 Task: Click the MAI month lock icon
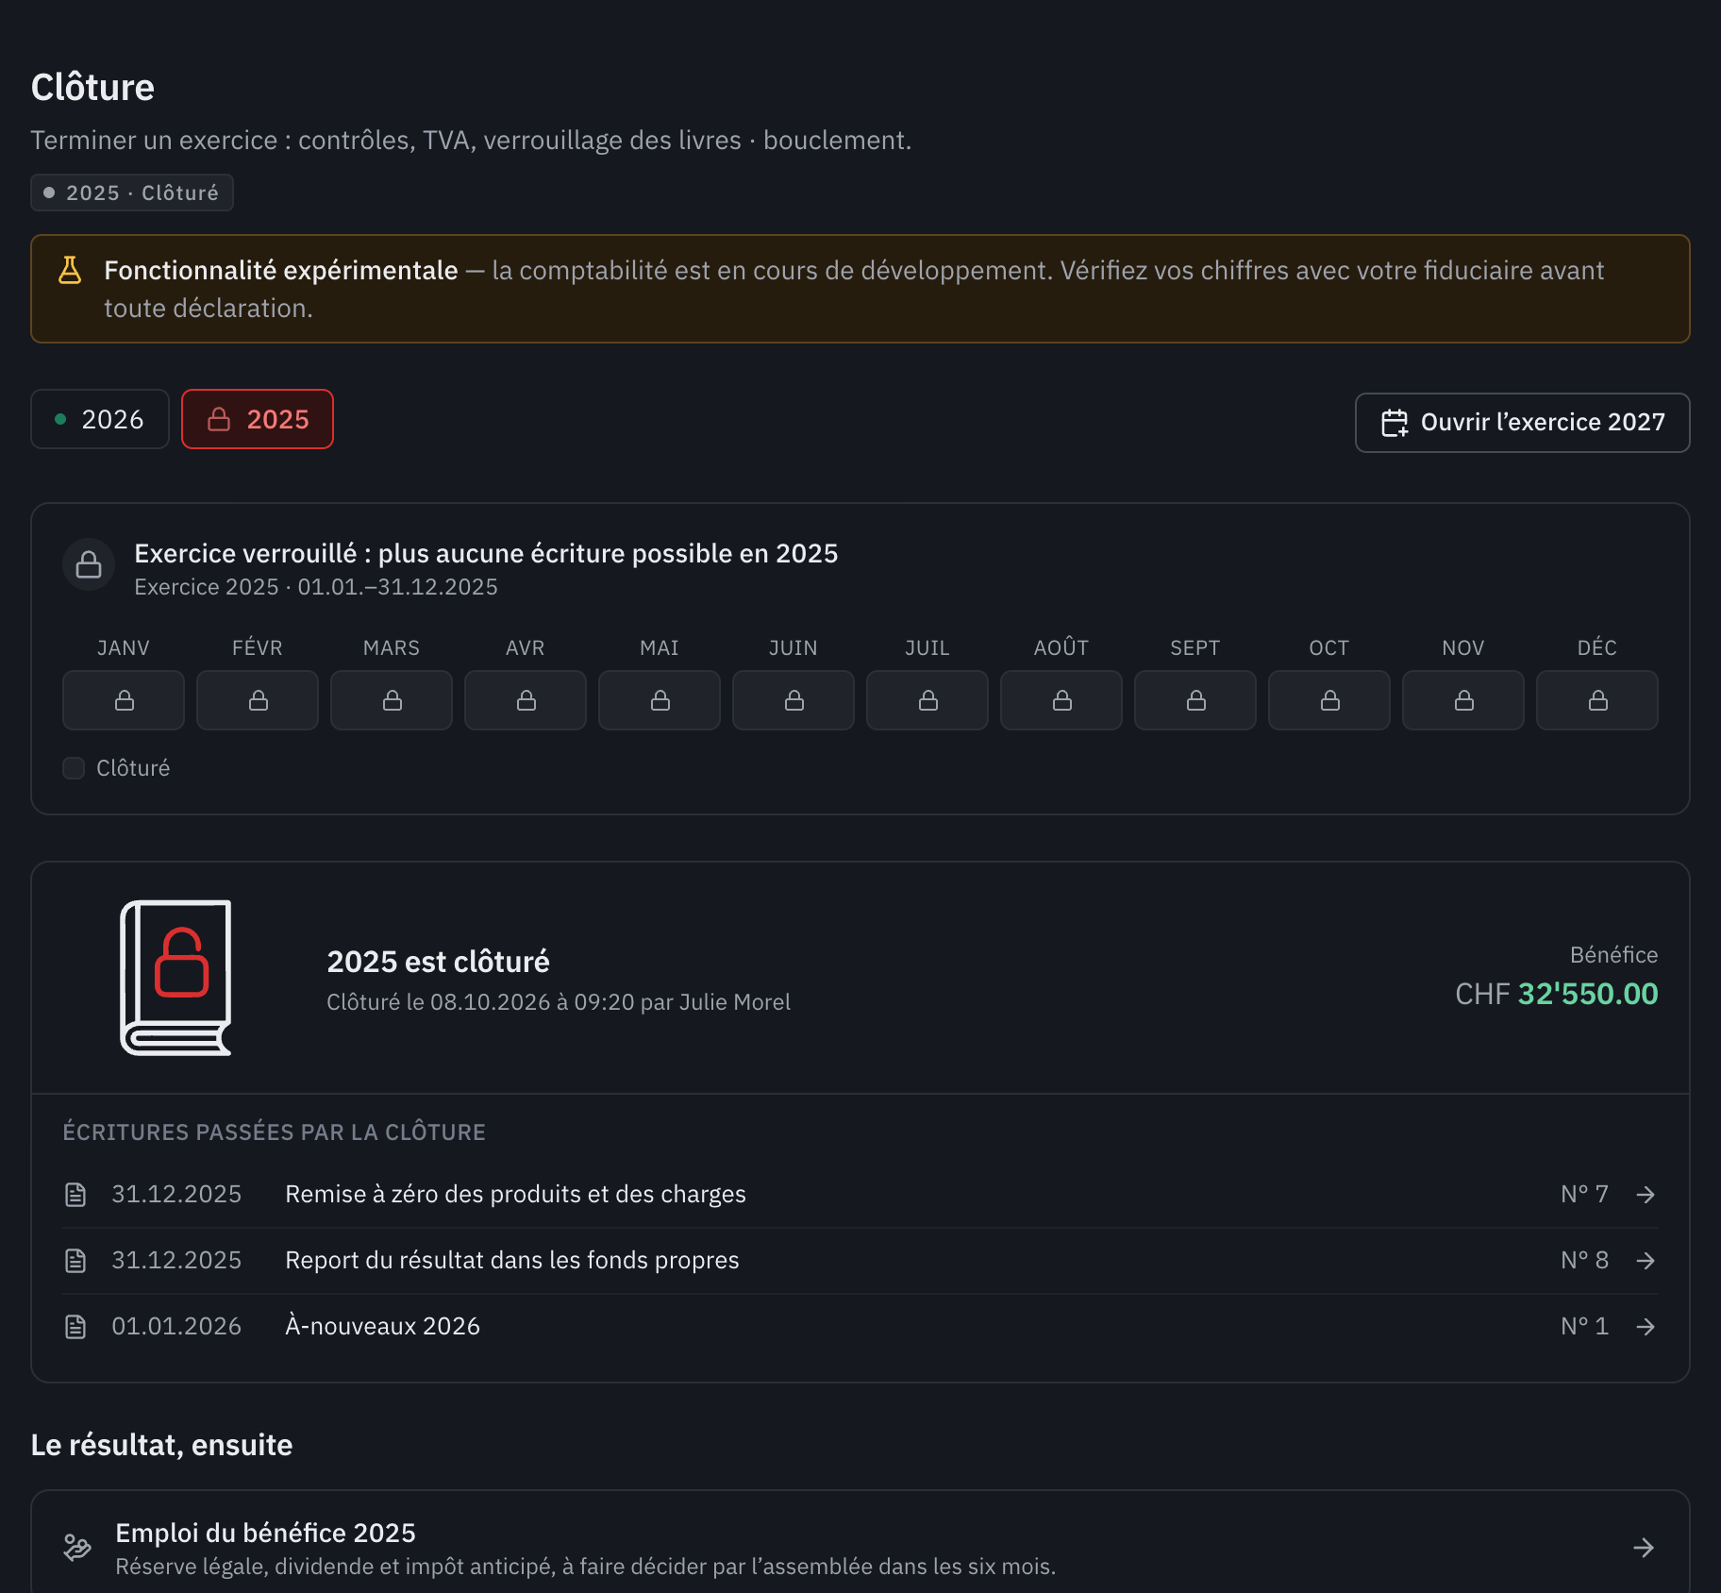(660, 700)
